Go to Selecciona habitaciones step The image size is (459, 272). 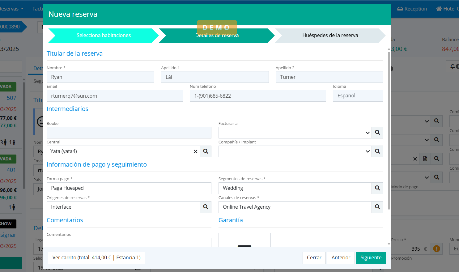(104, 36)
